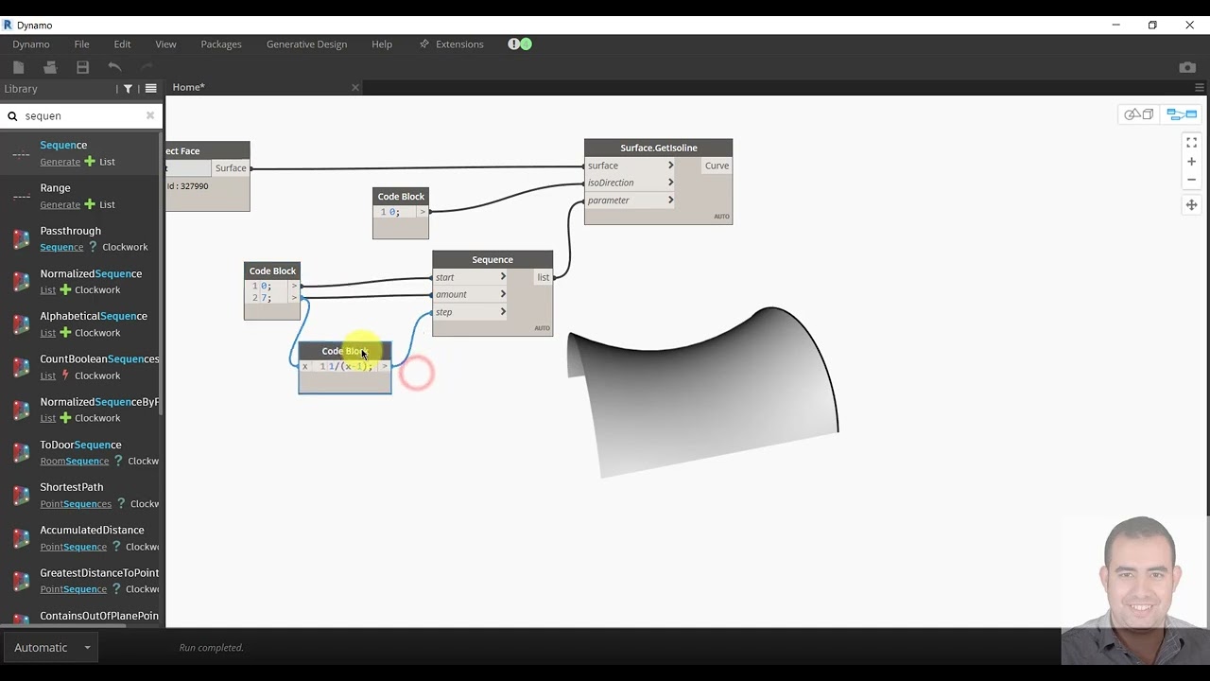Zoom to fit the workspace

(1191, 143)
